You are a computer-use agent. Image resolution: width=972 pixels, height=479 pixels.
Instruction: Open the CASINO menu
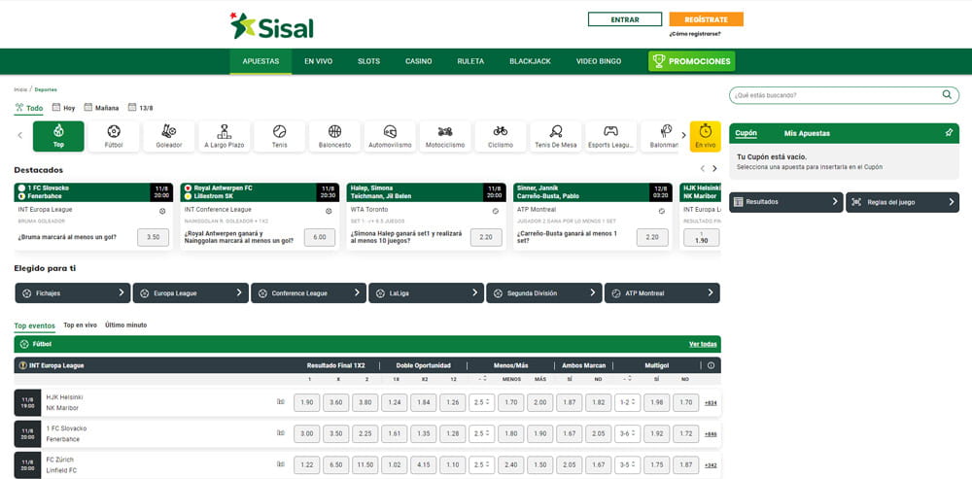pos(418,61)
